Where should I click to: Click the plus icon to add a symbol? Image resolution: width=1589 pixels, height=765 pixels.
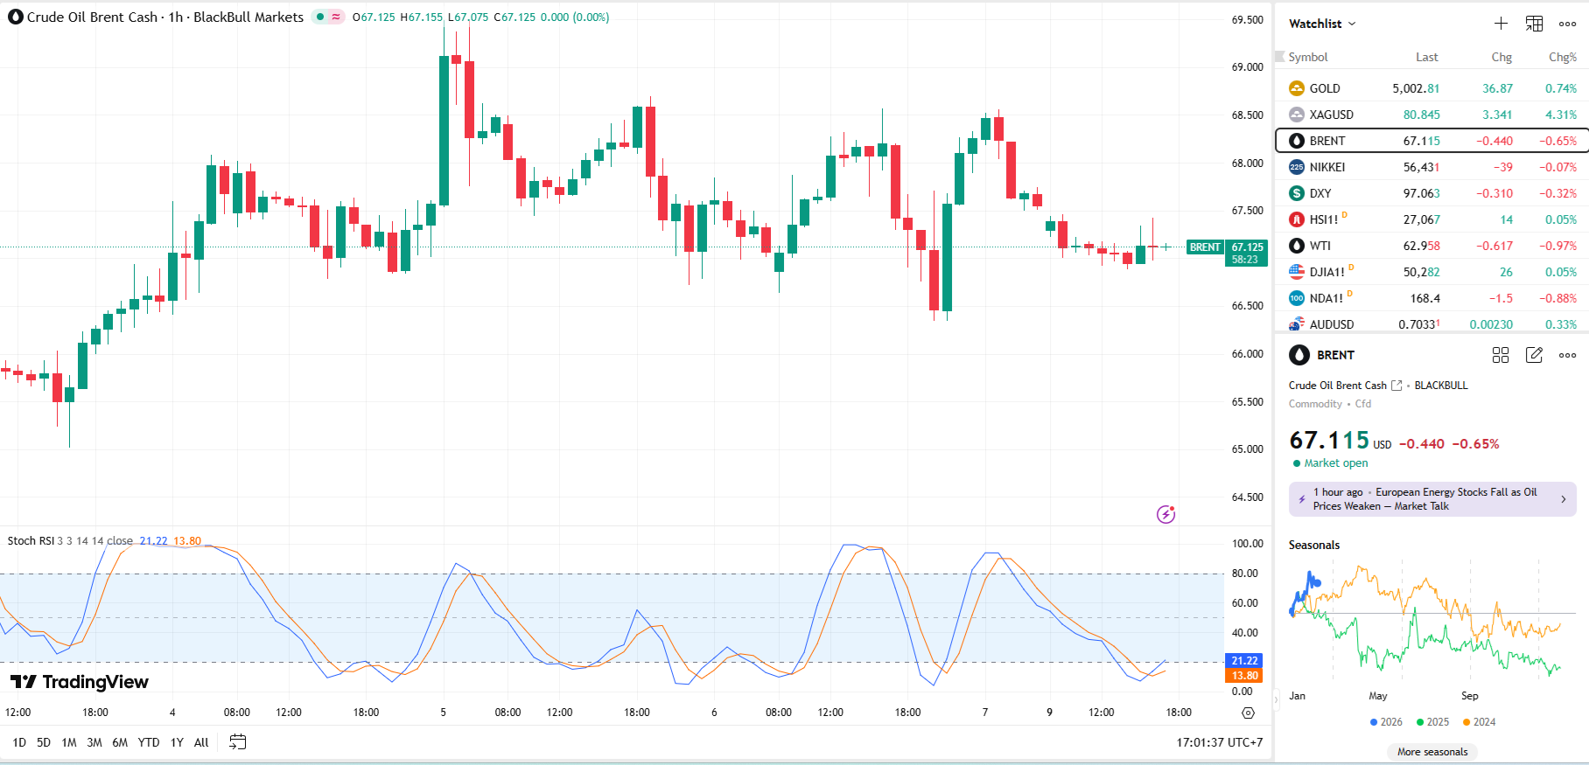point(1501,24)
